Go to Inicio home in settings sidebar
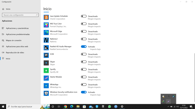Image resolution: width=195 pixels, height=109 pixels. [x=8, y=9]
